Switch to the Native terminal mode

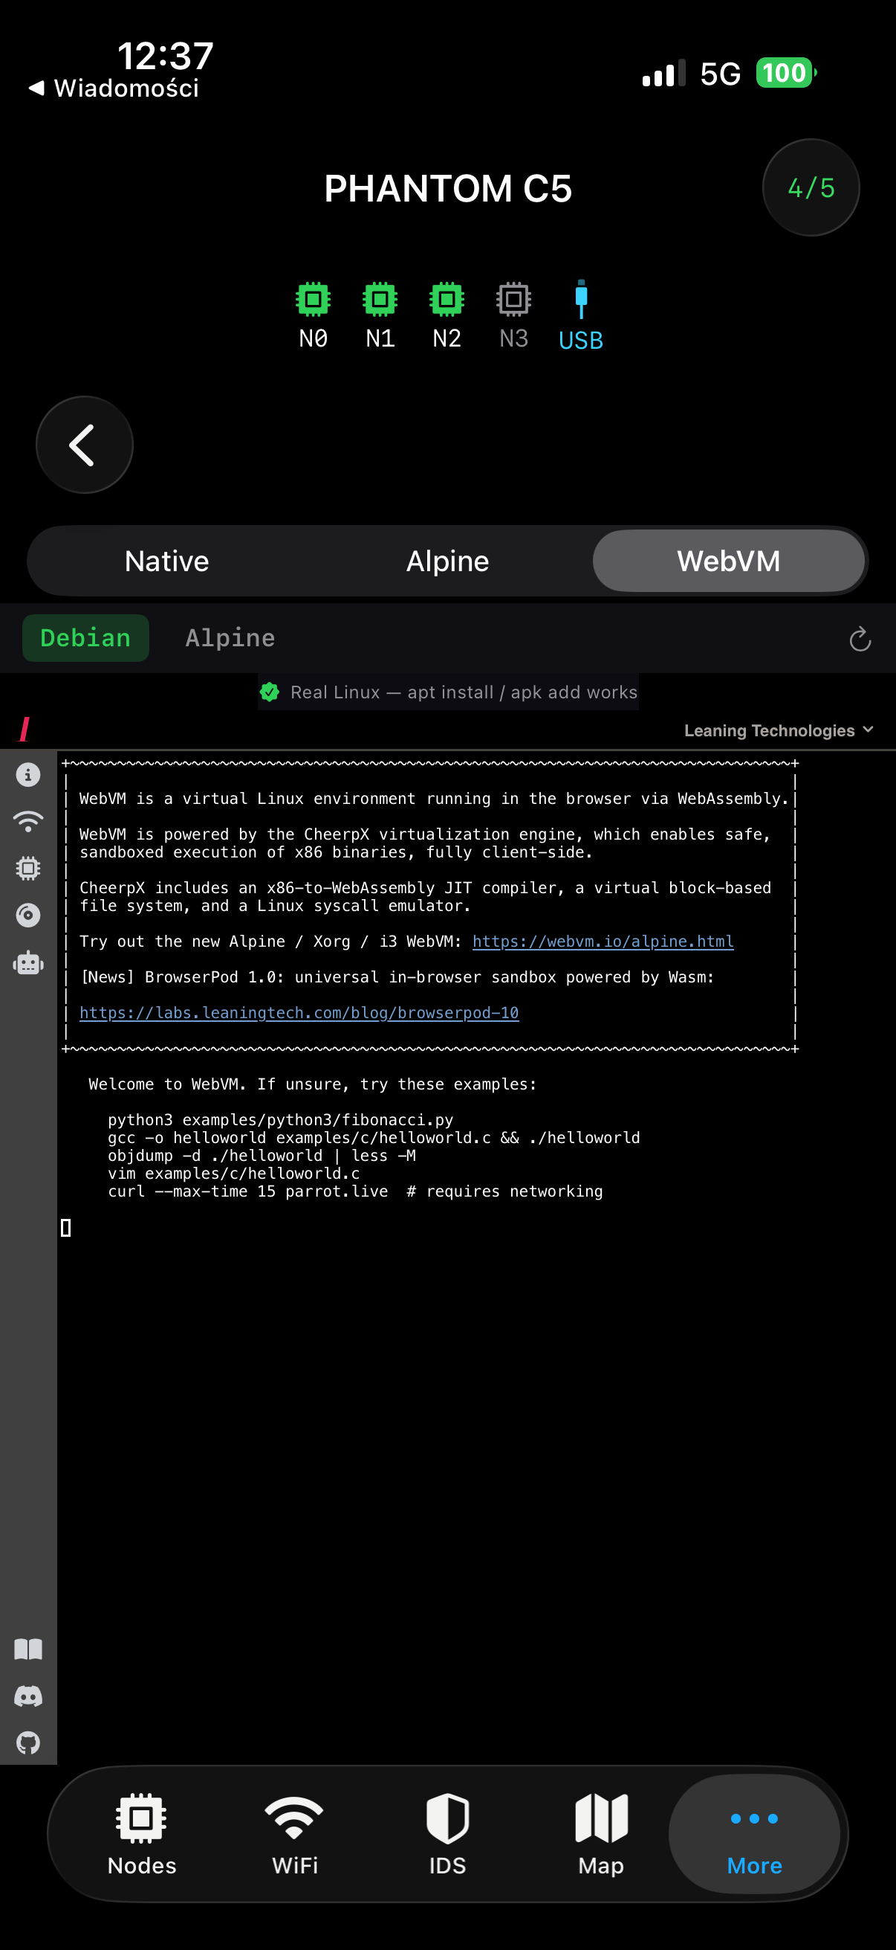pos(167,561)
